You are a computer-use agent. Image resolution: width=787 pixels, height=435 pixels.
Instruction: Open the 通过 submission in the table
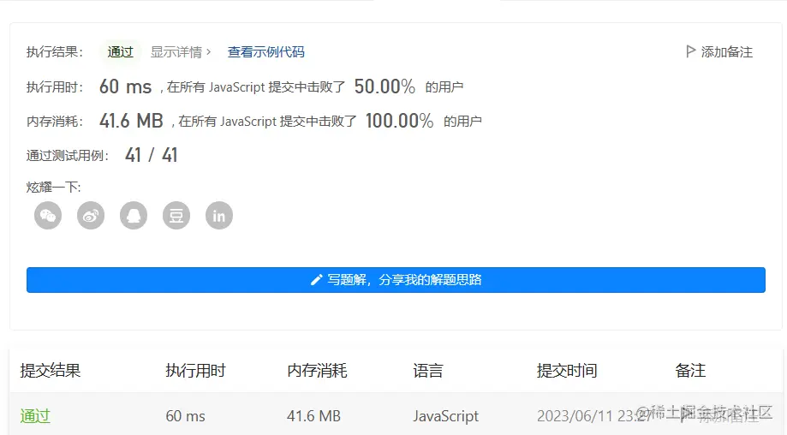coord(35,416)
